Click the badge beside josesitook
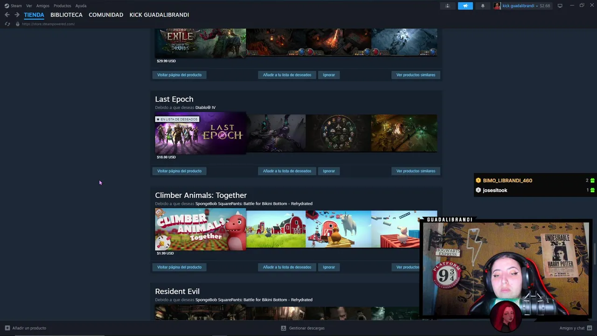This screenshot has width=597, height=336. pos(478,190)
